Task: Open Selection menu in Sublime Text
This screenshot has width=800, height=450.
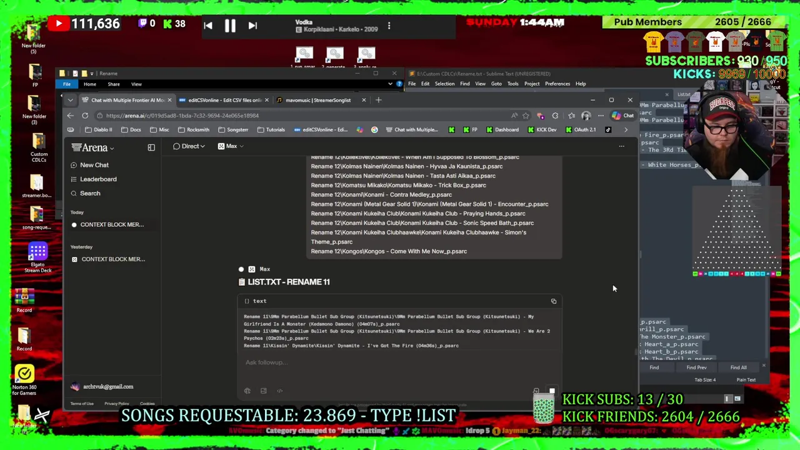Action: (444, 84)
